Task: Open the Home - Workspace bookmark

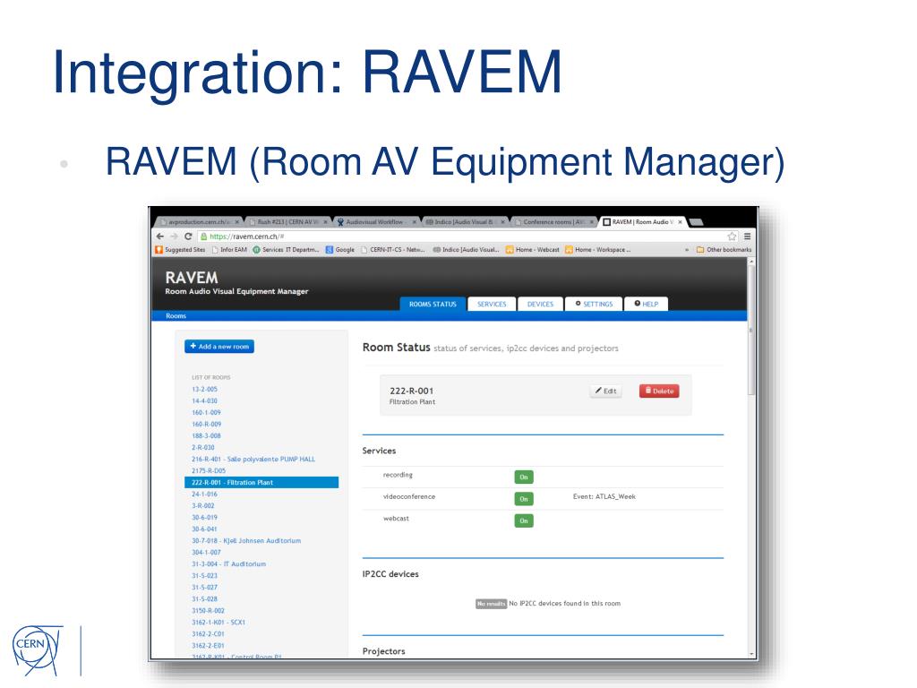Action: 598,250
